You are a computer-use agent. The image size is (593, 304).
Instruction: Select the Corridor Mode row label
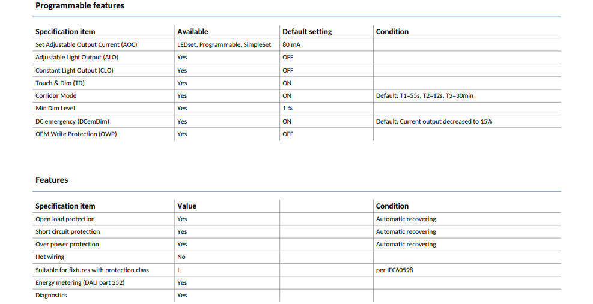coord(56,95)
